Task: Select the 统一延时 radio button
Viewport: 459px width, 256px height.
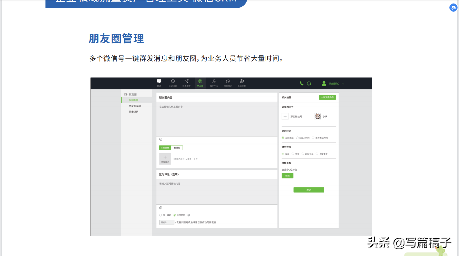Action: click(x=161, y=215)
